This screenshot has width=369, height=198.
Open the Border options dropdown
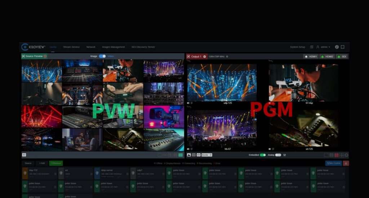pyautogui.click(x=207, y=155)
